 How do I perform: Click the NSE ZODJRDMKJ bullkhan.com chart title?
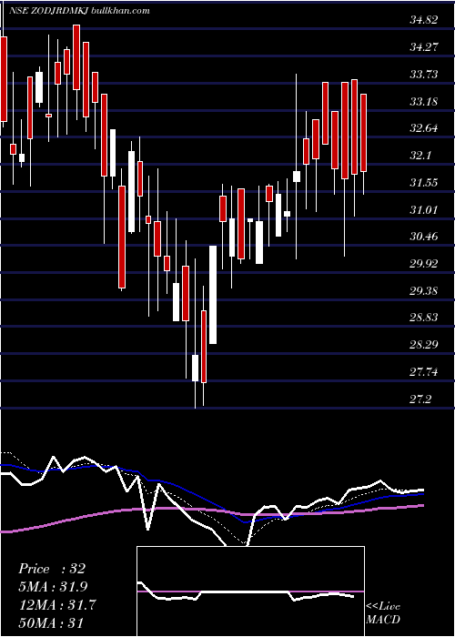tap(78, 11)
